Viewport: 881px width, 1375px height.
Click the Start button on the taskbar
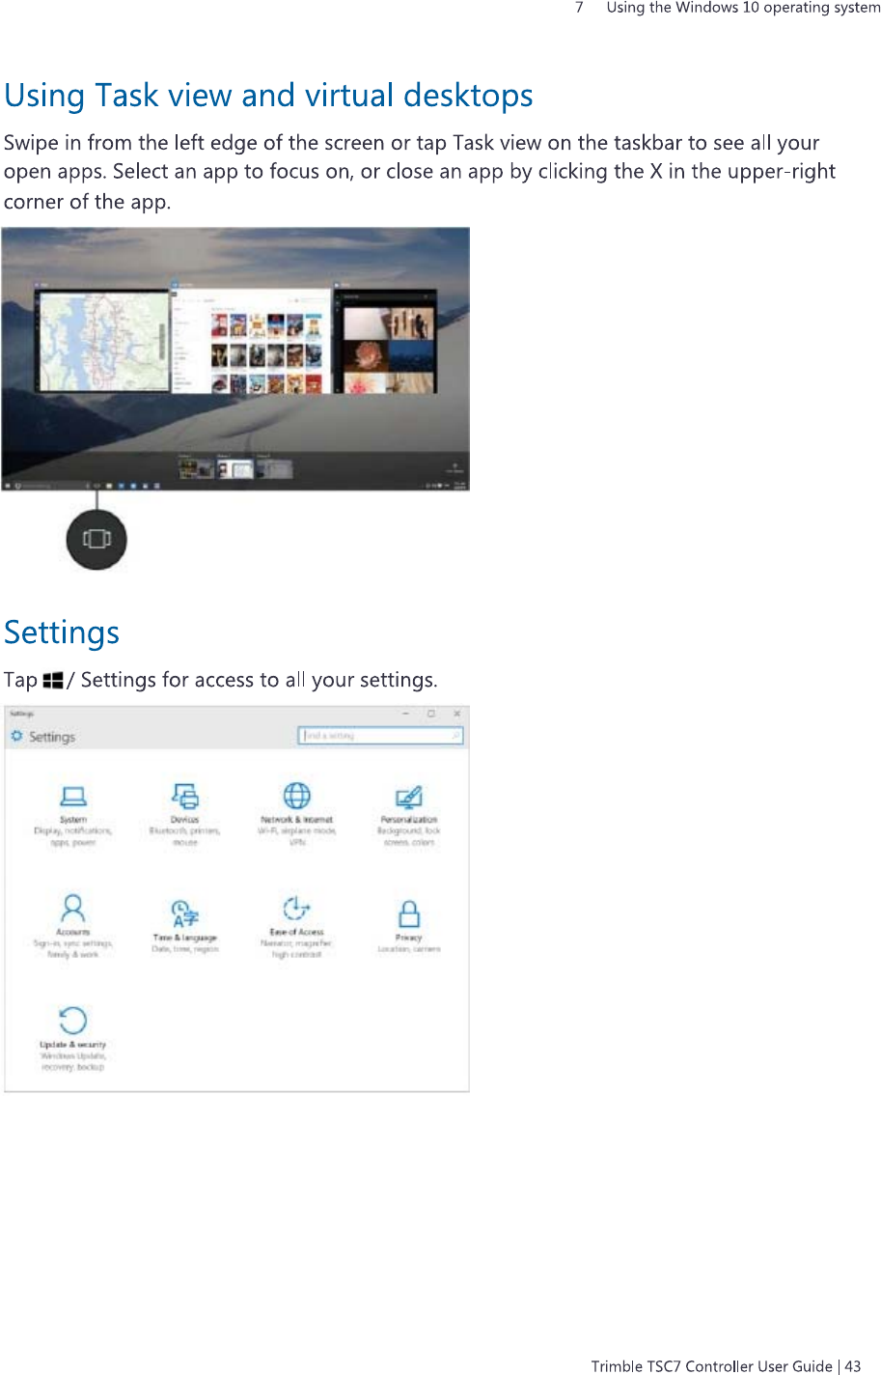(8, 486)
